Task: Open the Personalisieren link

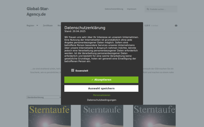Action: pyautogui.click(x=102, y=95)
